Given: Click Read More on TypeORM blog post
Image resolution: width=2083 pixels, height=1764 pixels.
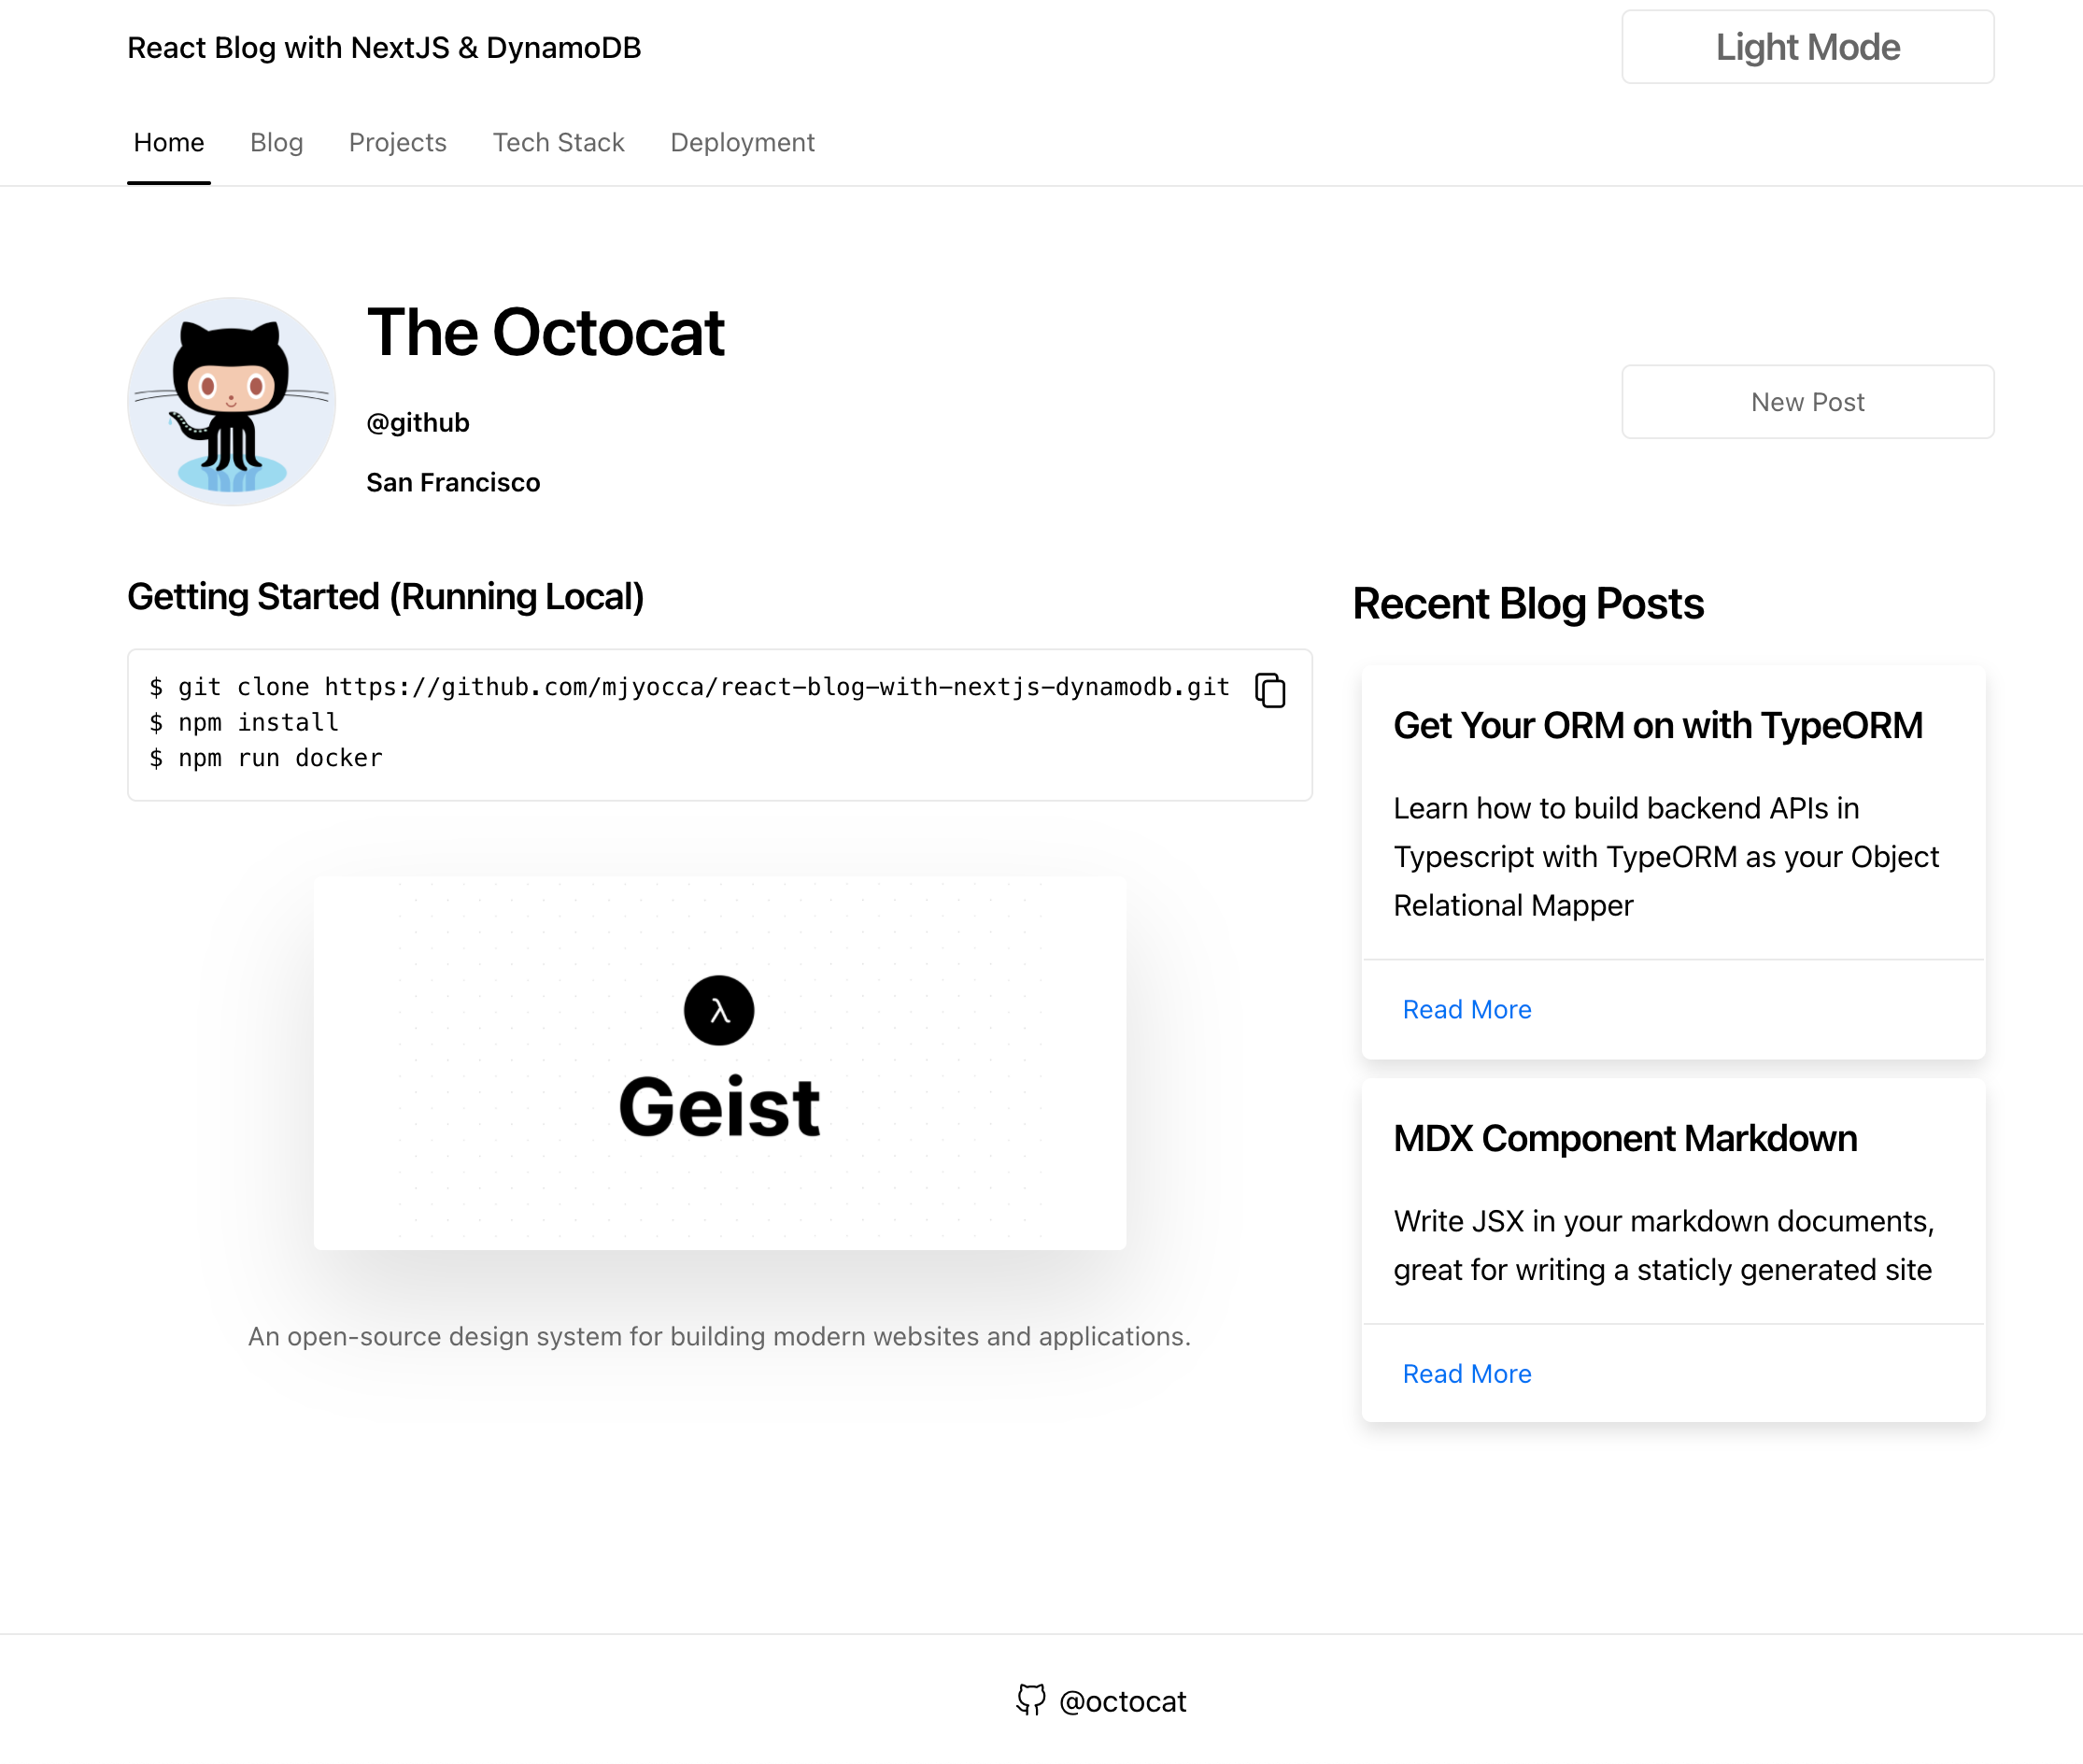Looking at the screenshot, I should coord(1466,1008).
